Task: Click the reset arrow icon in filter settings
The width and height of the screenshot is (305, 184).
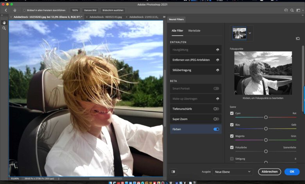Action: pyautogui.click(x=298, y=38)
